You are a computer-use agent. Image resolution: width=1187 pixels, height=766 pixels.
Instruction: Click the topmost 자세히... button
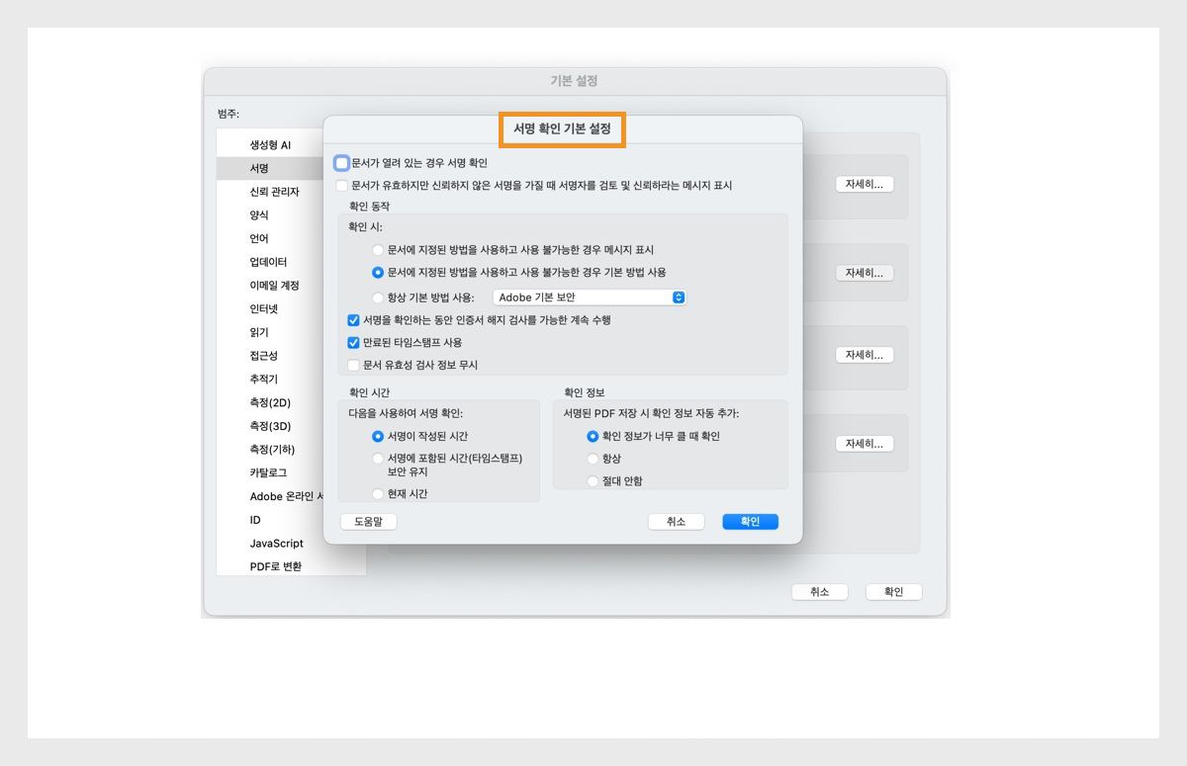[865, 183]
